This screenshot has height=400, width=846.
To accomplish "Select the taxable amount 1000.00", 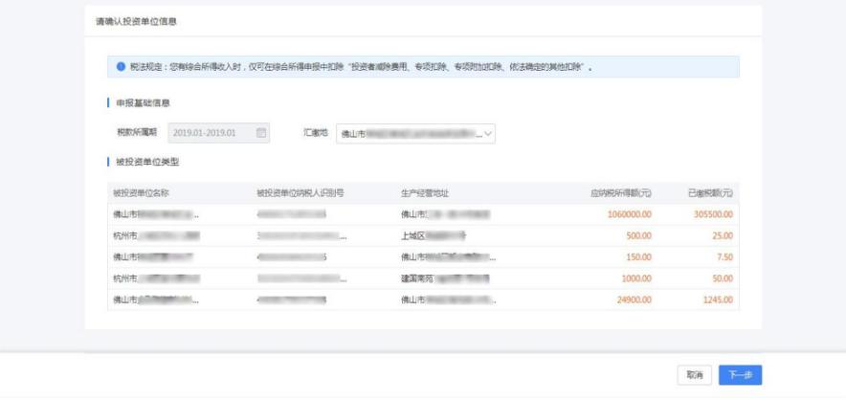I will point(636,278).
